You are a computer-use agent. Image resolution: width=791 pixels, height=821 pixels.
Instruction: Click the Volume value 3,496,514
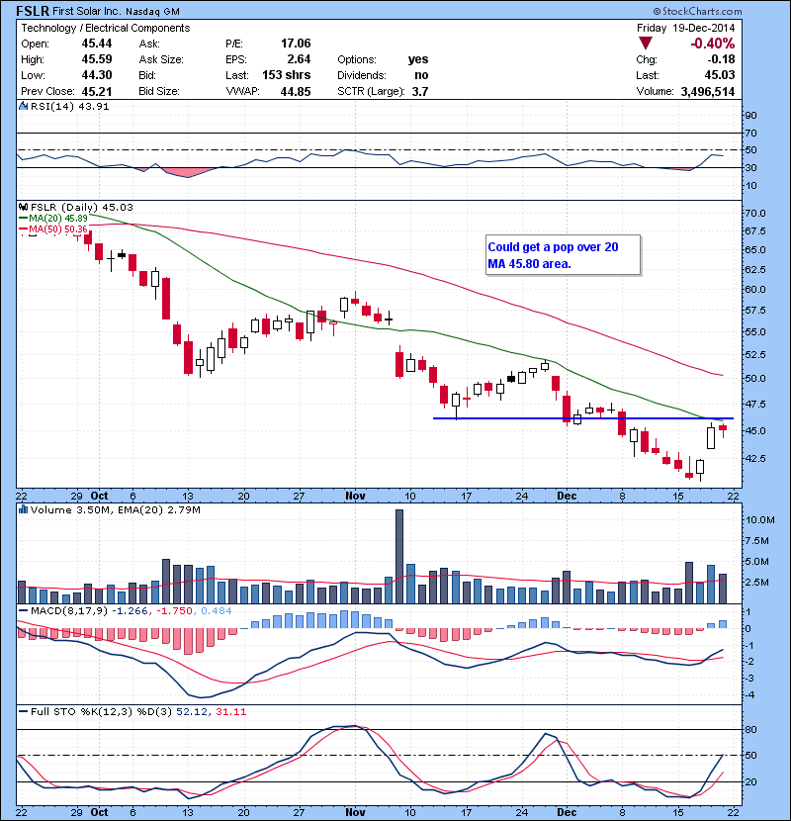coord(708,91)
